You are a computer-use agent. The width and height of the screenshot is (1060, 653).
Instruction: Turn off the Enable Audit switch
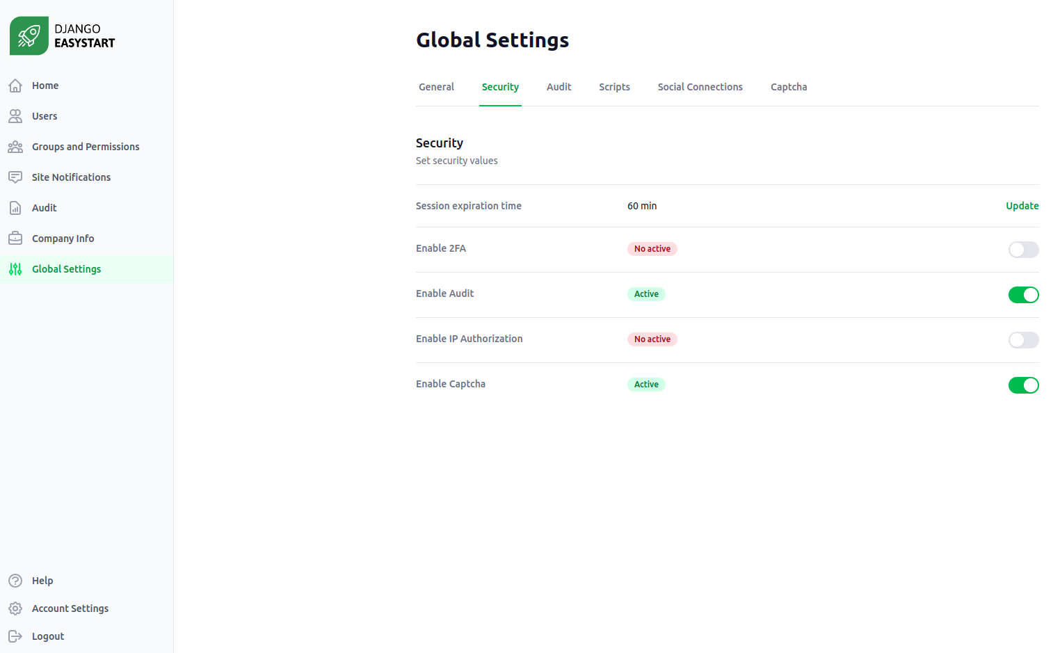pos(1023,295)
